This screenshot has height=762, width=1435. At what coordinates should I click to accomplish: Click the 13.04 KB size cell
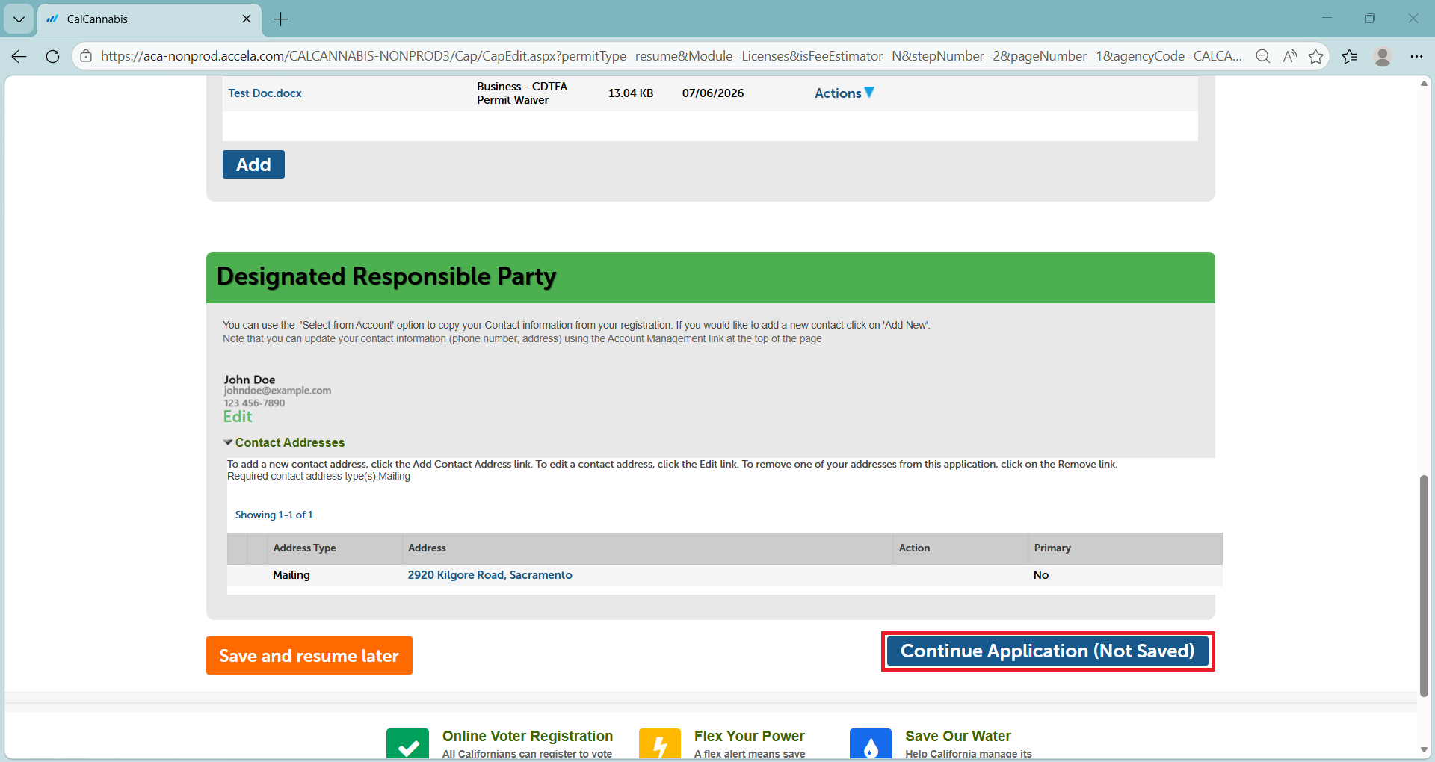pos(631,93)
